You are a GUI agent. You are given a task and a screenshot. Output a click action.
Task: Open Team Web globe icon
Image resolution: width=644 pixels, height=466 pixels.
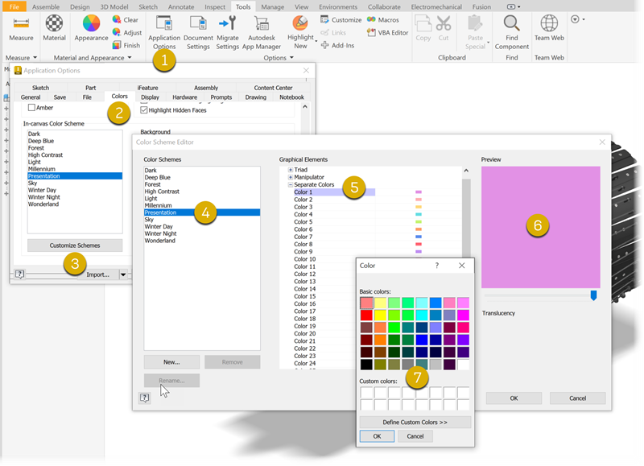(549, 23)
